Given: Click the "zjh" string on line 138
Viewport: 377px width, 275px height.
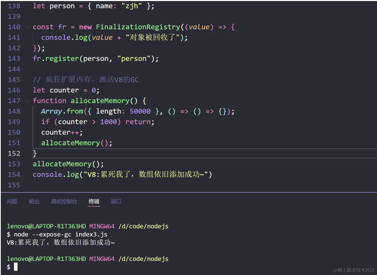Looking at the screenshot, I should [132, 6].
